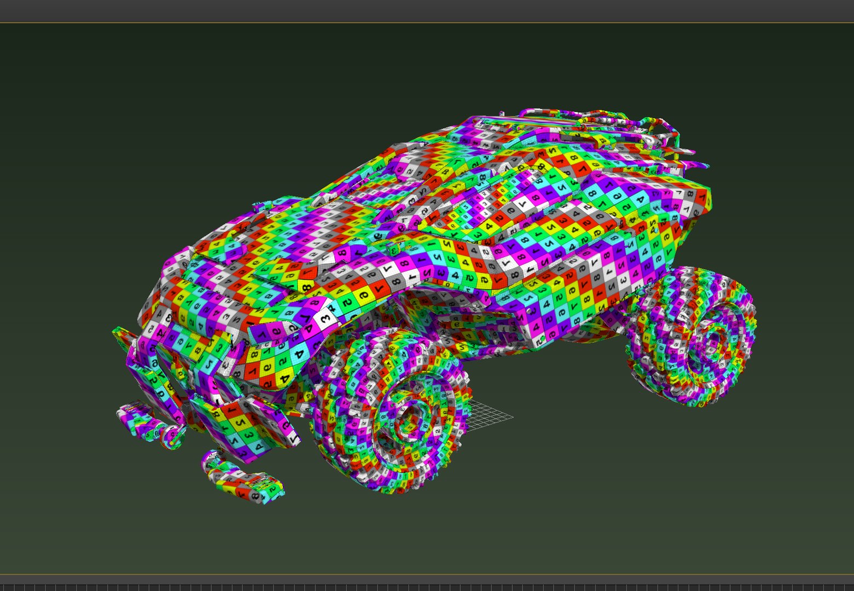Select the UV-checkered car body in viewport
The width and height of the screenshot is (854, 591).
click(x=416, y=246)
